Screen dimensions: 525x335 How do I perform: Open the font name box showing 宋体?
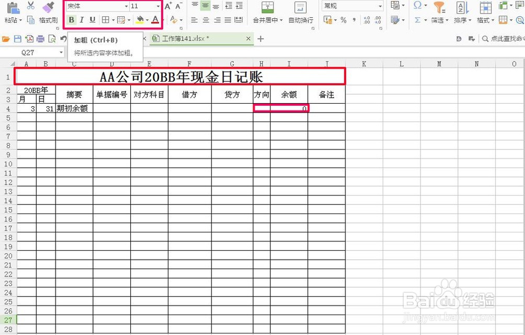[x=97, y=6]
